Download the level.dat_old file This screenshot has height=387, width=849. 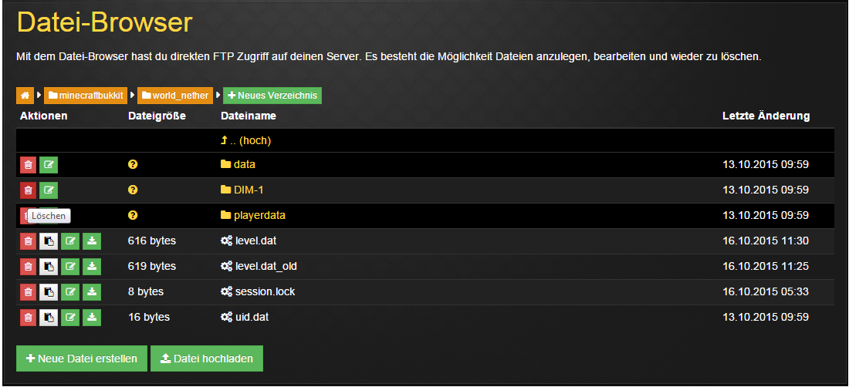[92, 267]
